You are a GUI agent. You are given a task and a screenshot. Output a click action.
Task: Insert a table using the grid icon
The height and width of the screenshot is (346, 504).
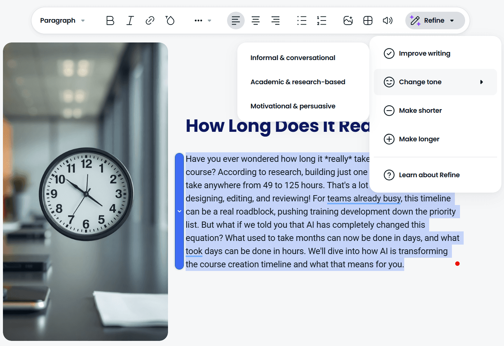(368, 21)
